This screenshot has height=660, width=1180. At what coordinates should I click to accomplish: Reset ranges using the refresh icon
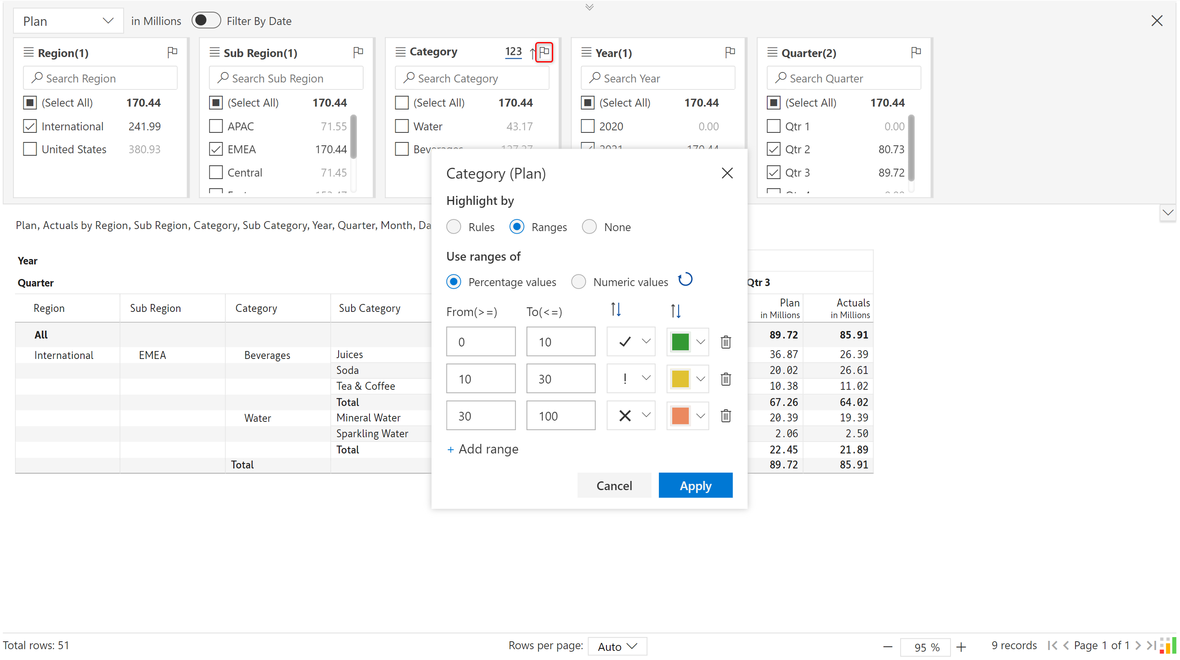pyautogui.click(x=685, y=279)
